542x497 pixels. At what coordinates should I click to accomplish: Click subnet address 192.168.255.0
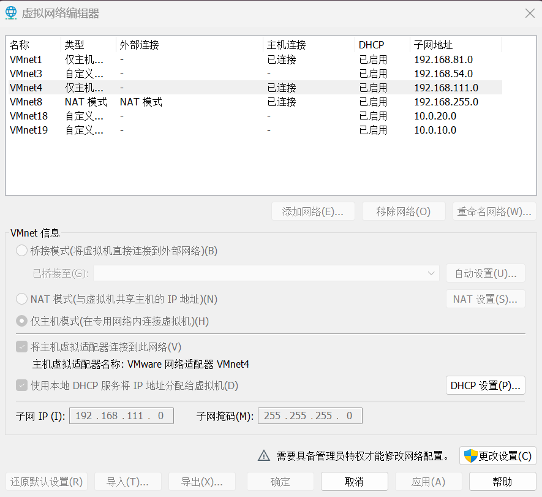[x=446, y=102]
